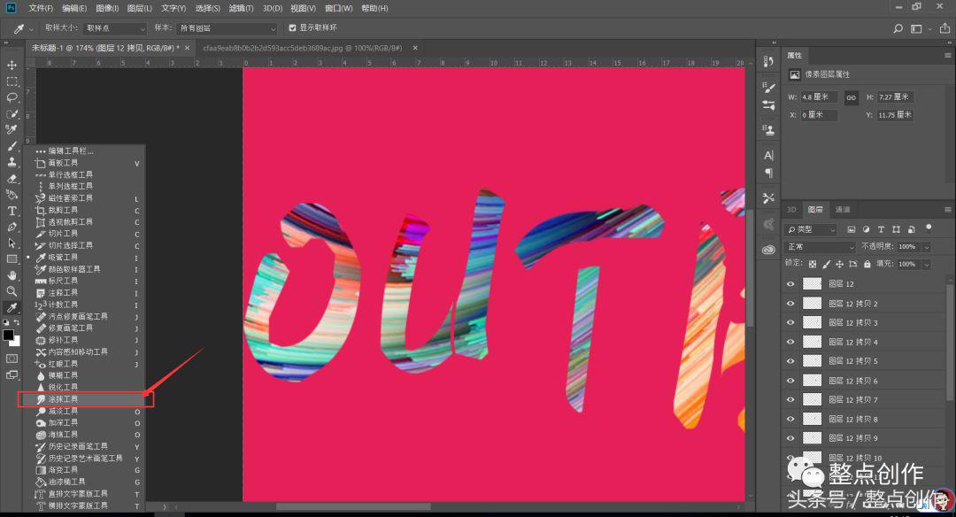The height and width of the screenshot is (517, 956).
Task: Click the search icon in options bar
Action: click(x=898, y=28)
